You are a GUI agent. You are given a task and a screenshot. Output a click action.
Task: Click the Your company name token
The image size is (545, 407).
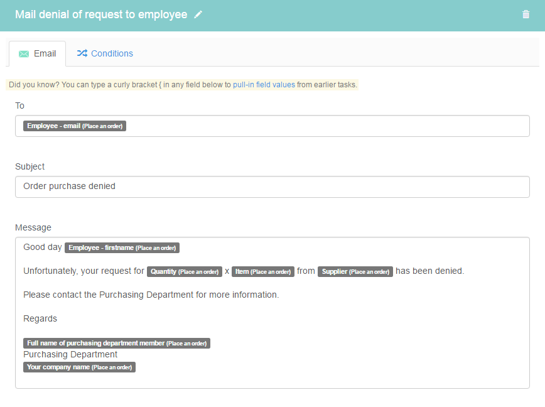click(79, 367)
